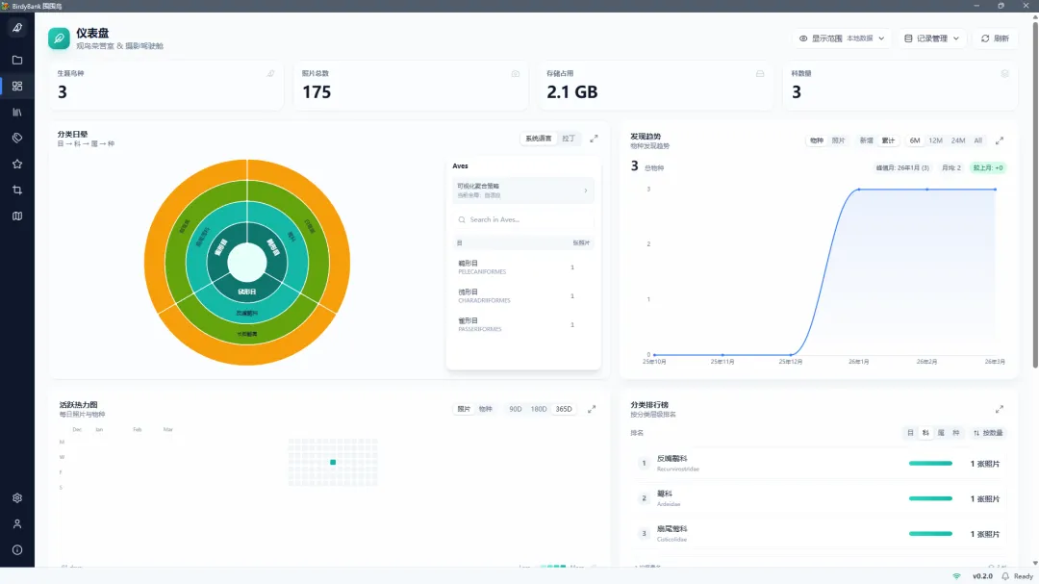Open the crop tool icon in sidebar
This screenshot has width=1039, height=584.
pyautogui.click(x=17, y=190)
